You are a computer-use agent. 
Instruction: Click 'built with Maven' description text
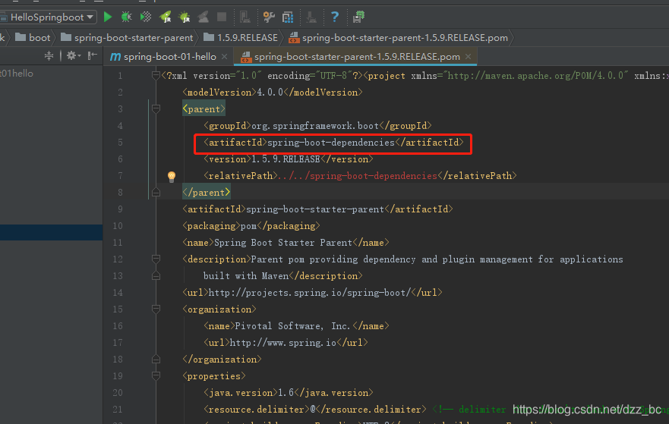[x=246, y=276]
